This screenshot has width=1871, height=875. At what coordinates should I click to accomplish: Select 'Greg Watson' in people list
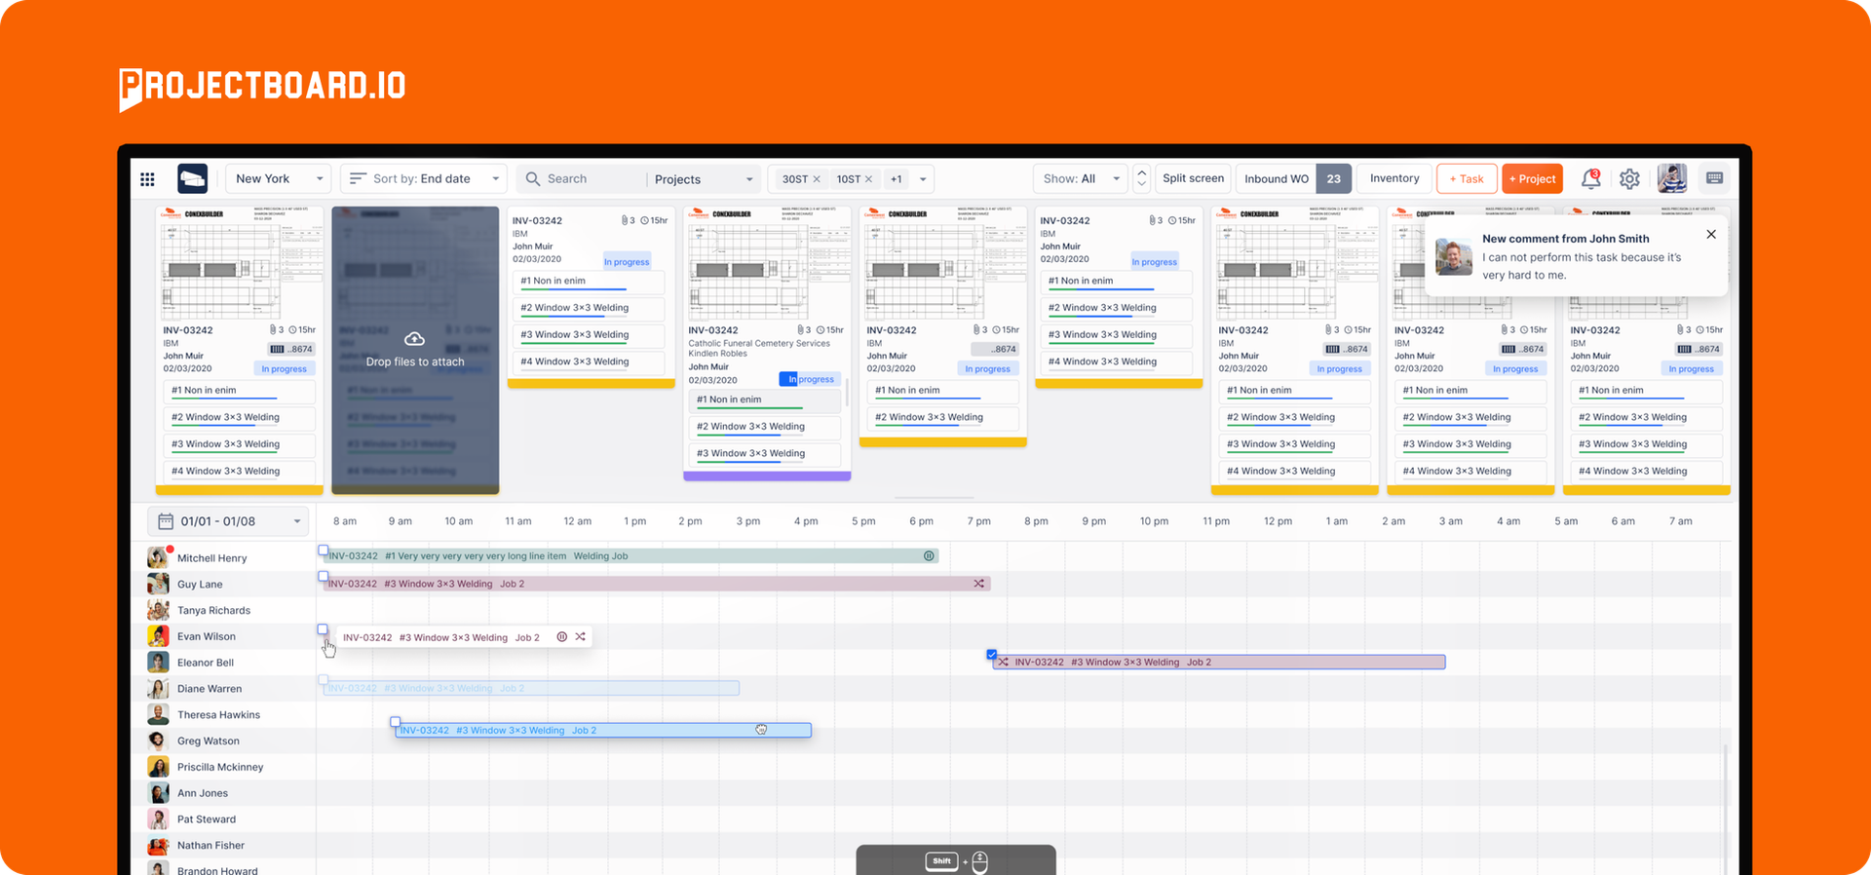208,741
